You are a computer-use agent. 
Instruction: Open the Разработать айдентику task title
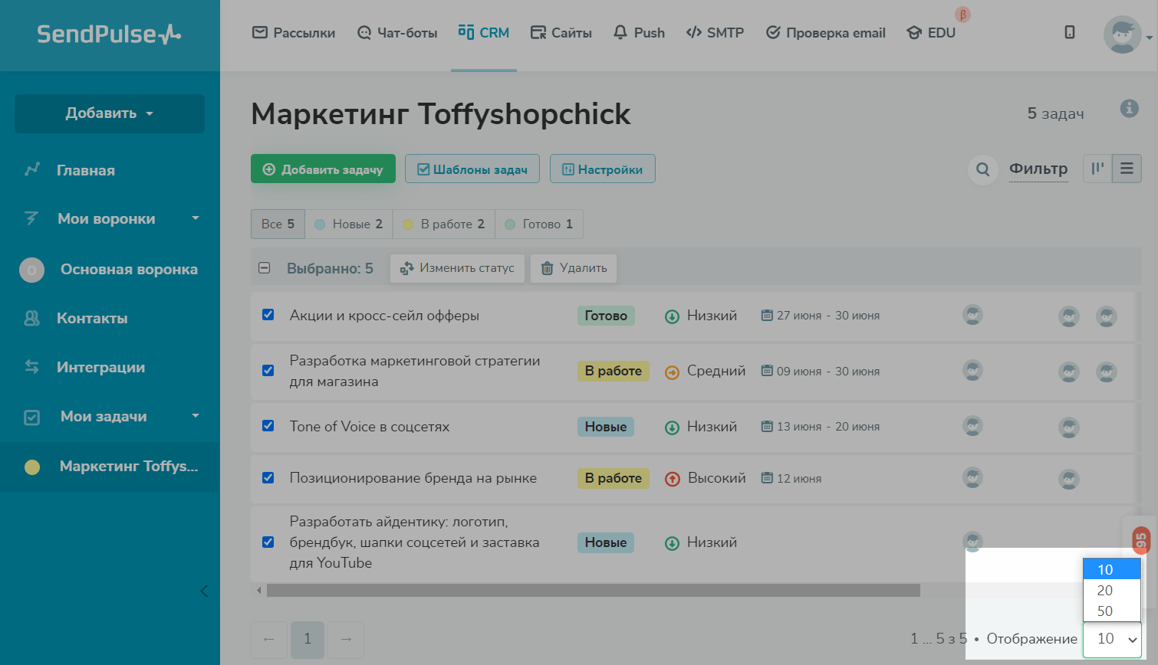tap(414, 542)
